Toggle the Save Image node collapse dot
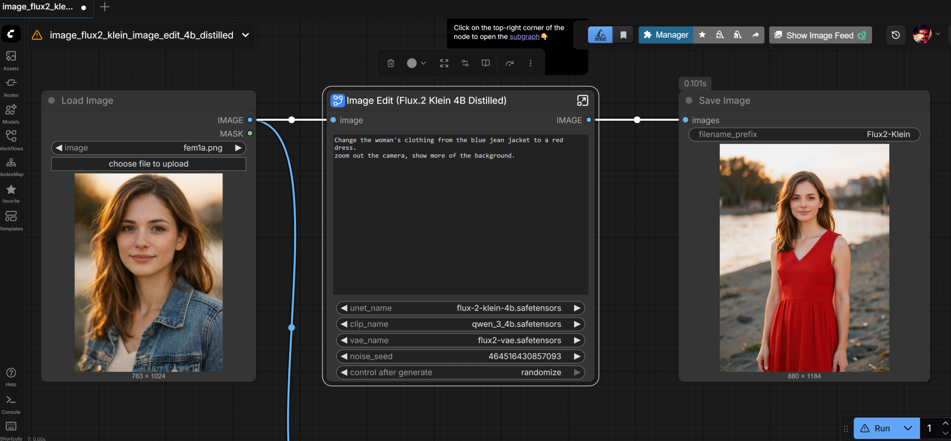The width and height of the screenshot is (951, 441). click(689, 100)
